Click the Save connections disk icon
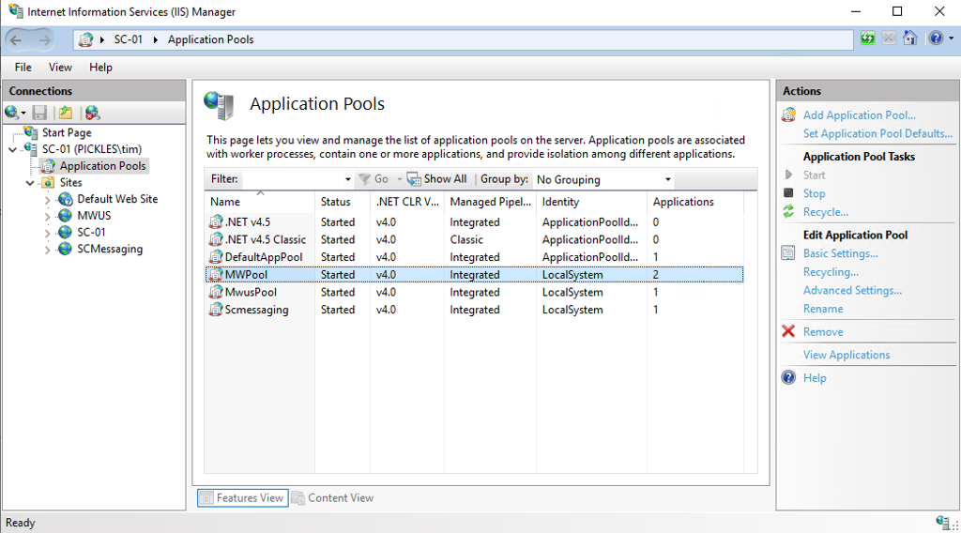This screenshot has width=961, height=533. [39, 113]
